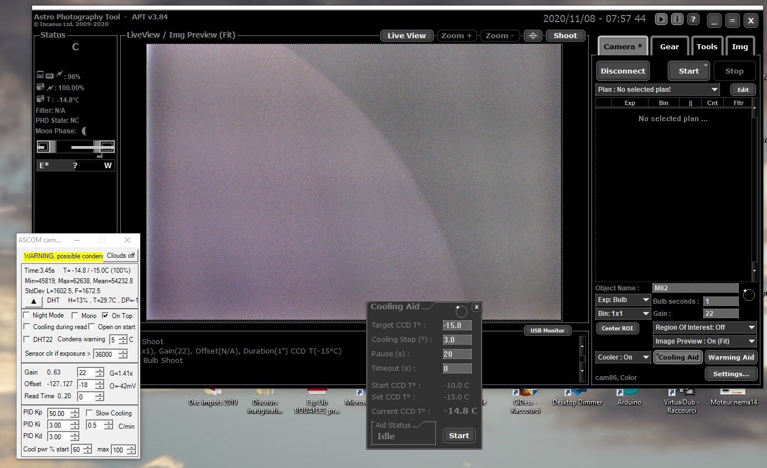Click the Moon Phase icon in Status

(84, 131)
